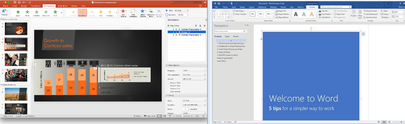Switch to Pages tab in Word Navigation pane
Image resolution: width=405 pixels, height=124 pixels.
(x=227, y=36)
